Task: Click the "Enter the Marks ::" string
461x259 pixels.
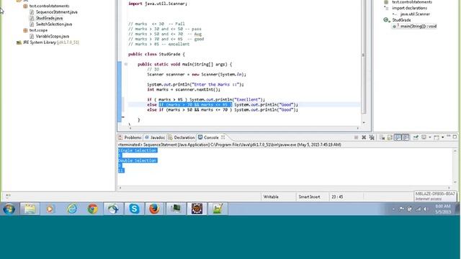Action: tap(215, 85)
